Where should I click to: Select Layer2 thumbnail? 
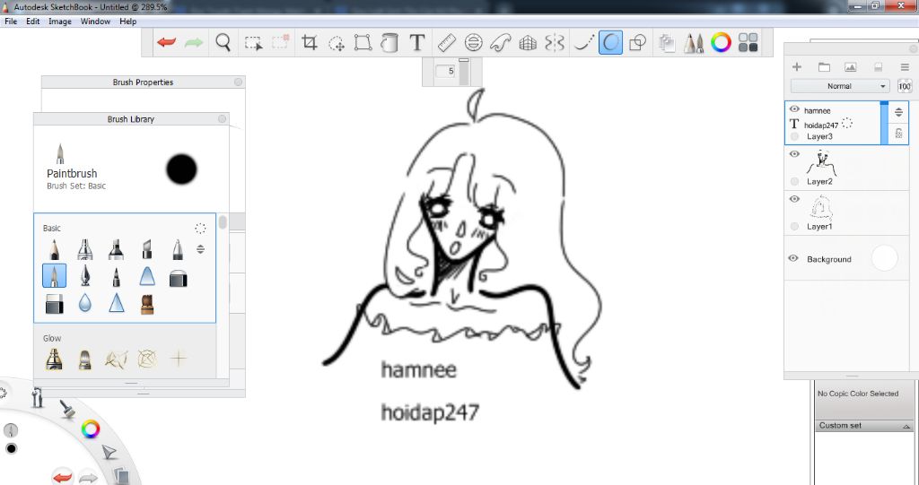[822, 163]
